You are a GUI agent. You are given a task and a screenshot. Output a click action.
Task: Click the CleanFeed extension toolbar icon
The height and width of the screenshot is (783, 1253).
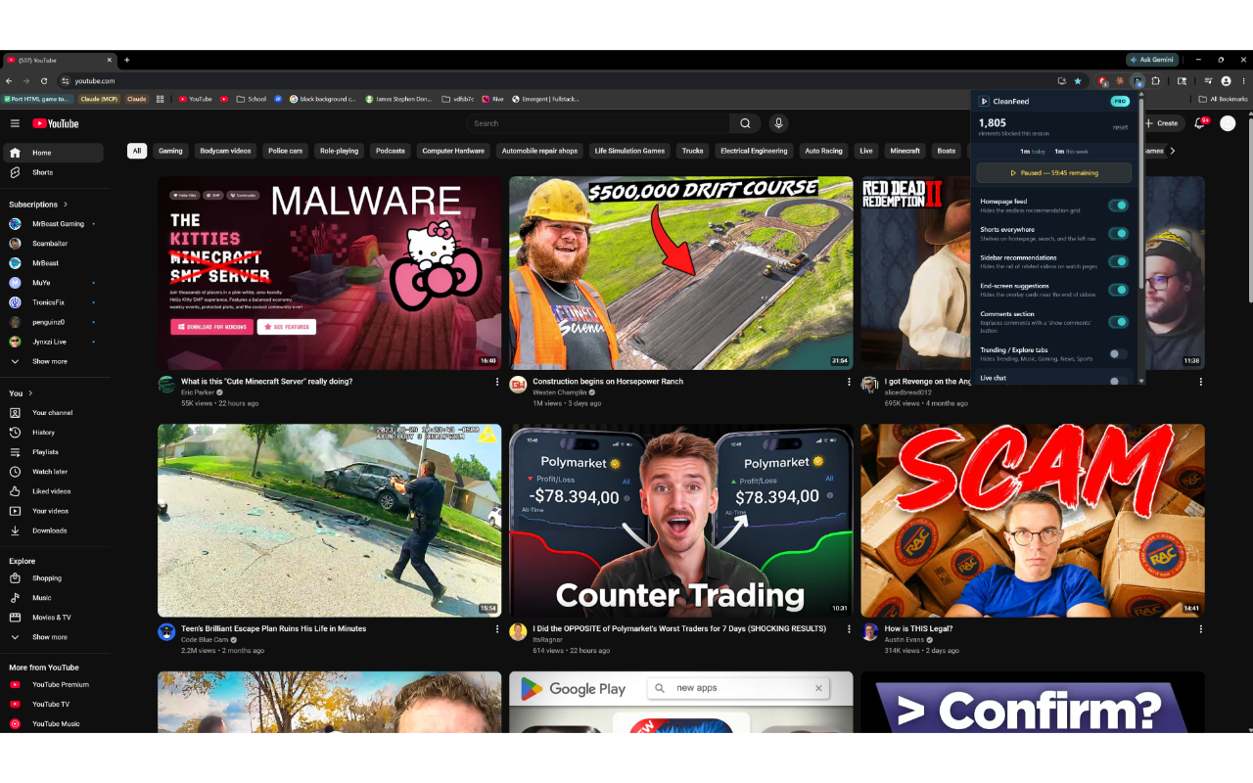[1137, 81]
